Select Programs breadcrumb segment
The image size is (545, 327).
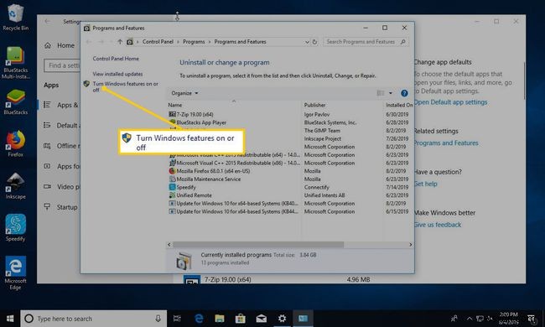(194, 42)
